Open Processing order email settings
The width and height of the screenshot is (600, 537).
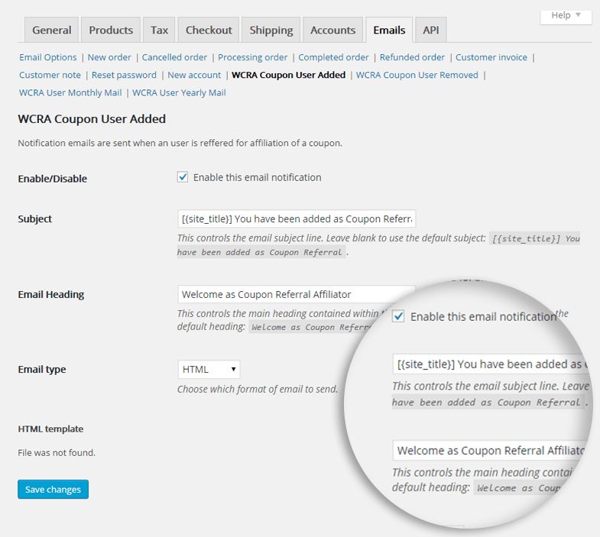252,57
